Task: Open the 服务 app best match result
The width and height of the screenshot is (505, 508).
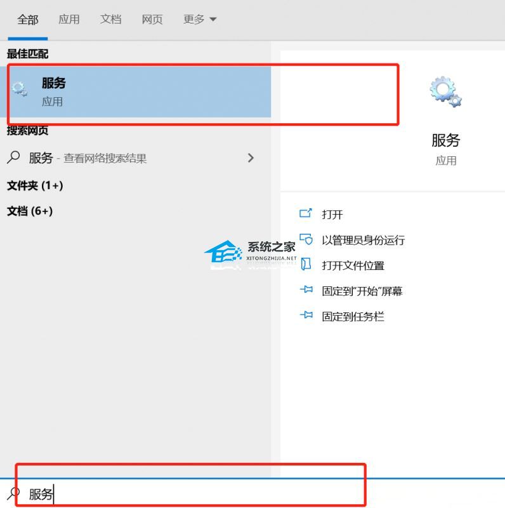Action: point(135,92)
